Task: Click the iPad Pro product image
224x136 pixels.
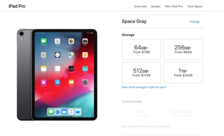Action: click(x=57, y=75)
